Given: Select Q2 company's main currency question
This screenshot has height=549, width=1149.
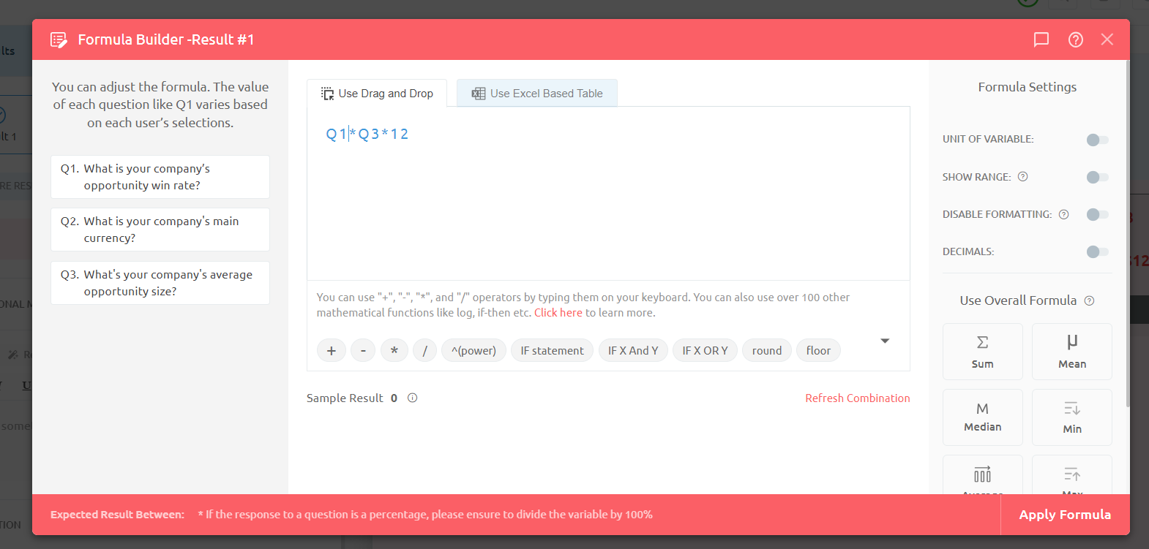Looking at the screenshot, I should coord(160,230).
